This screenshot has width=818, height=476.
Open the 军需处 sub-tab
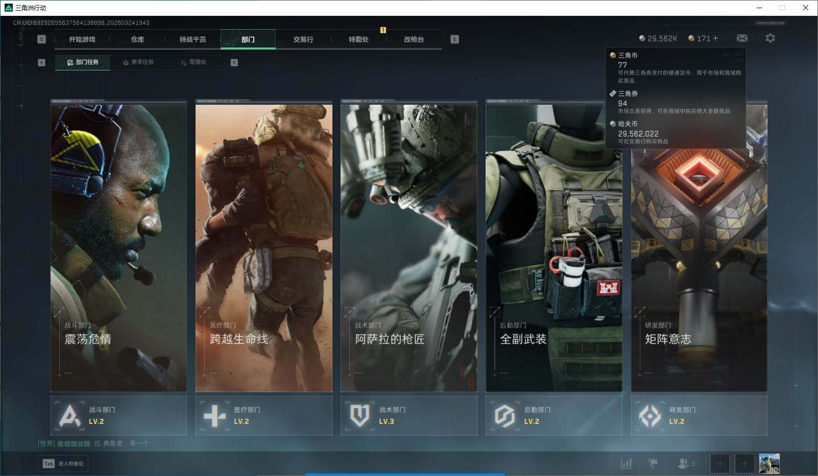coord(194,62)
